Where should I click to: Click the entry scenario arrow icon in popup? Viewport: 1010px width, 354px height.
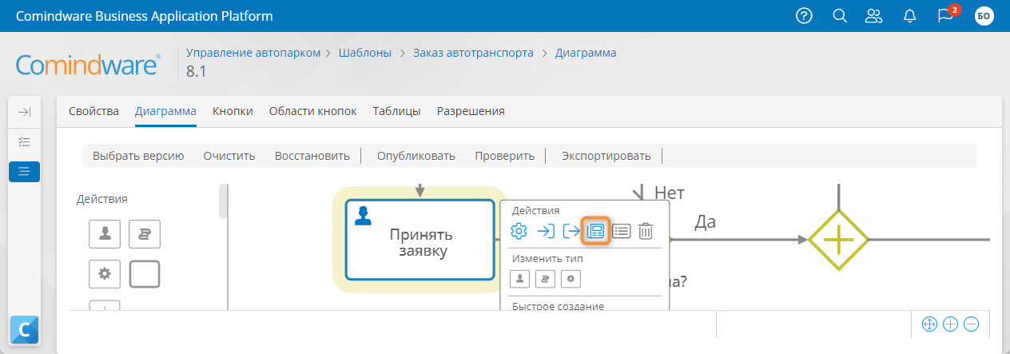coord(545,231)
